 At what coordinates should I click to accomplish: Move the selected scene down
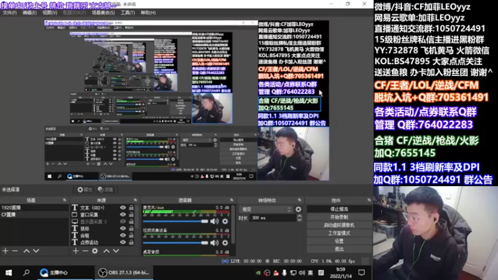pos(36,251)
